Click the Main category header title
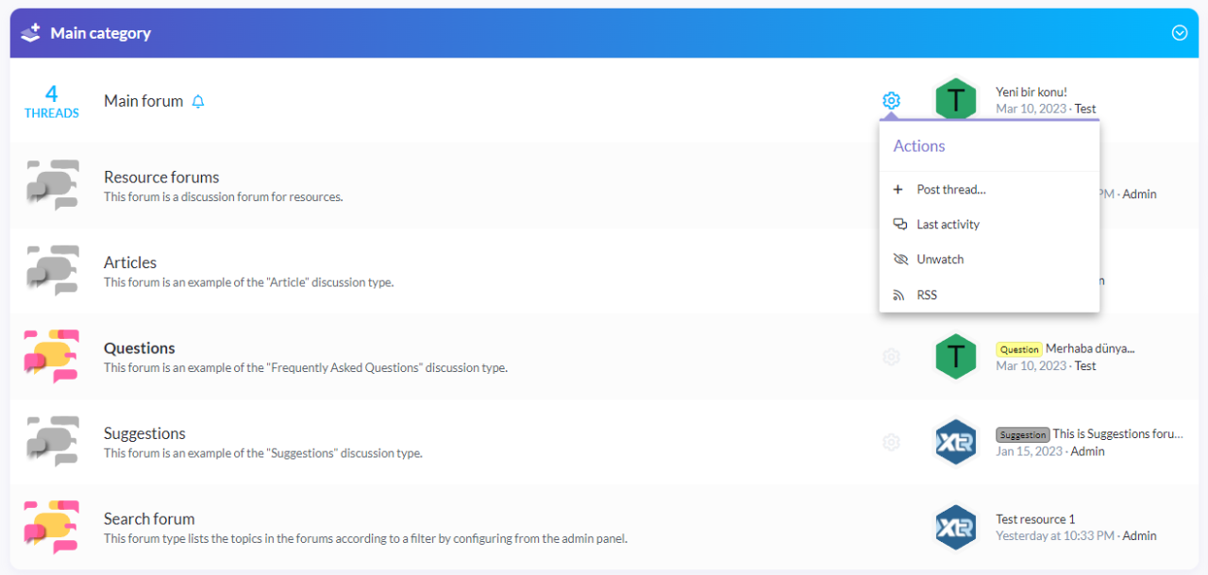Image resolution: width=1208 pixels, height=575 pixels. tap(100, 33)
